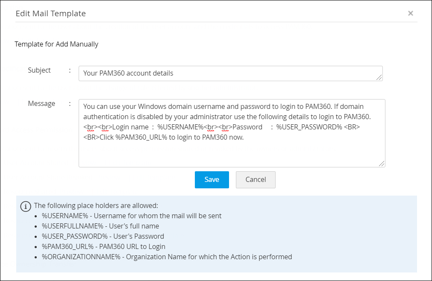Click the Message label
Viewport: 432px width, 281px height.
[41, 103]
